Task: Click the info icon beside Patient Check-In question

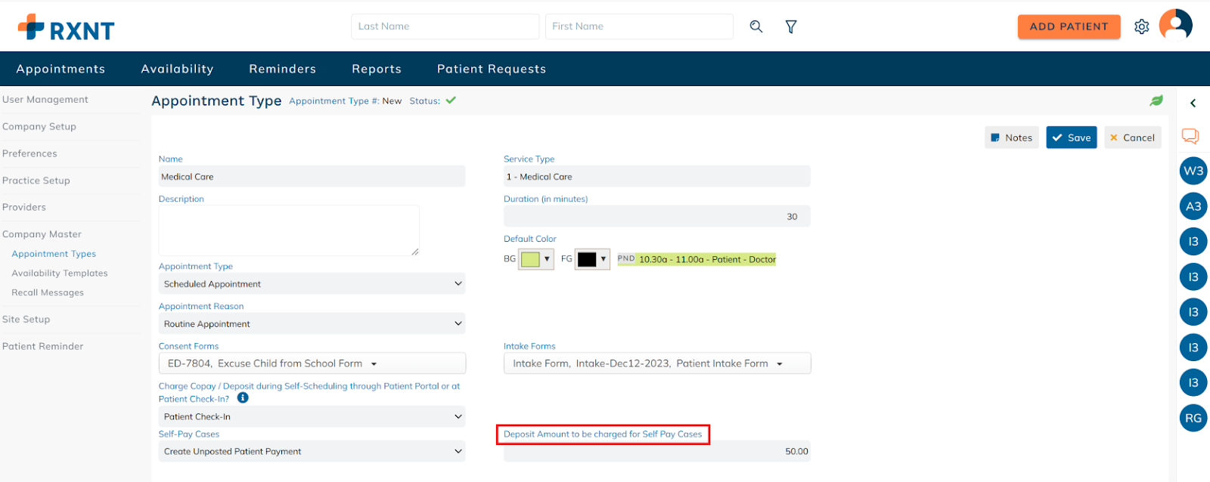Action: coord(243,398)
